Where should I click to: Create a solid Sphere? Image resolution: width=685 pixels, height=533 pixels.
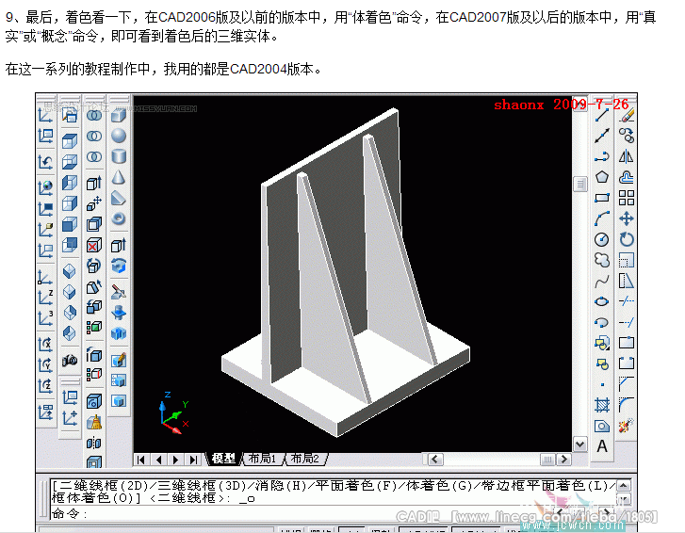(119, 136)
